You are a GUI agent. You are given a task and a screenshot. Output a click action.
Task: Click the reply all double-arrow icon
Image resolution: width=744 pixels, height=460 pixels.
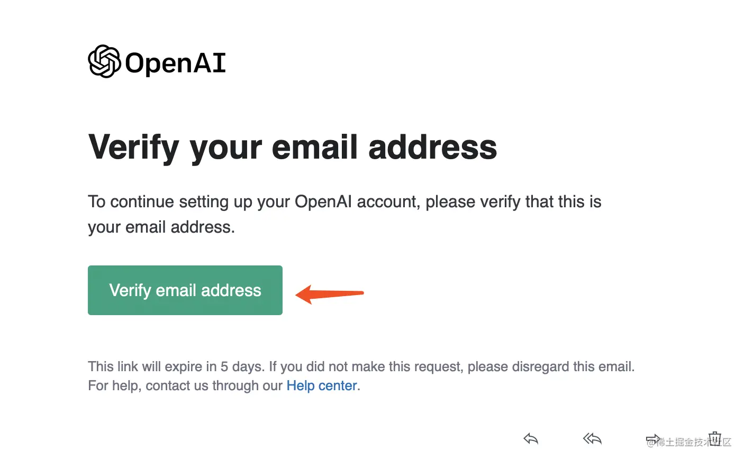pos(592,438)
